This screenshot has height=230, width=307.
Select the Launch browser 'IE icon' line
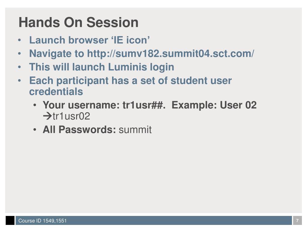(x=89, y=40)
